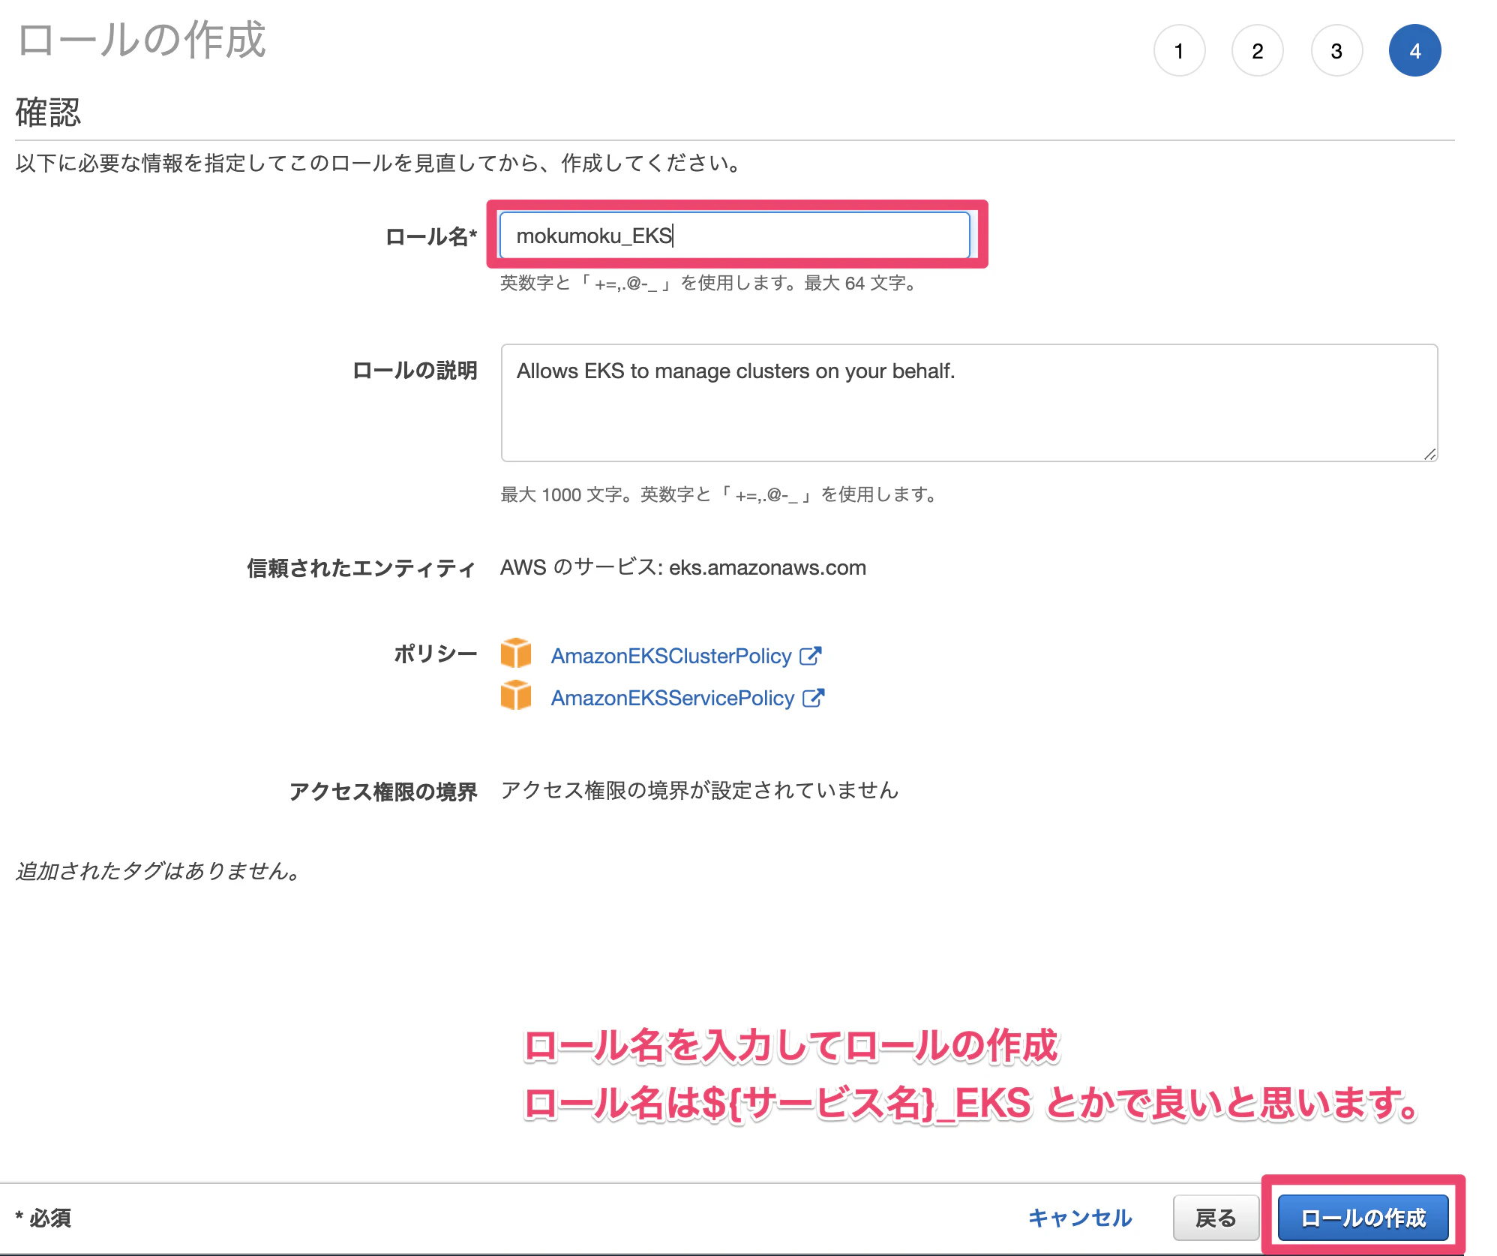The image size is (1497, 1256).
Task: Click the キャンセル cancel link
Action: pyautogui.click(x=1080, y=1217)
